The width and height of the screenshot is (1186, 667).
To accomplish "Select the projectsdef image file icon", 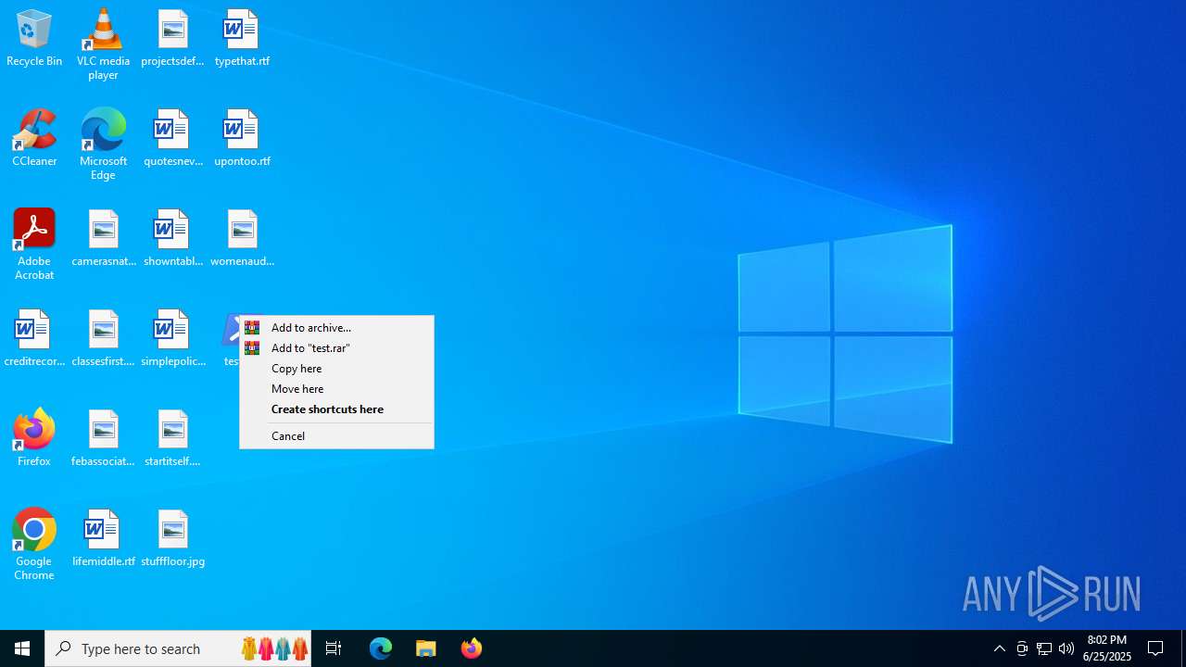I will pos(172,38).
